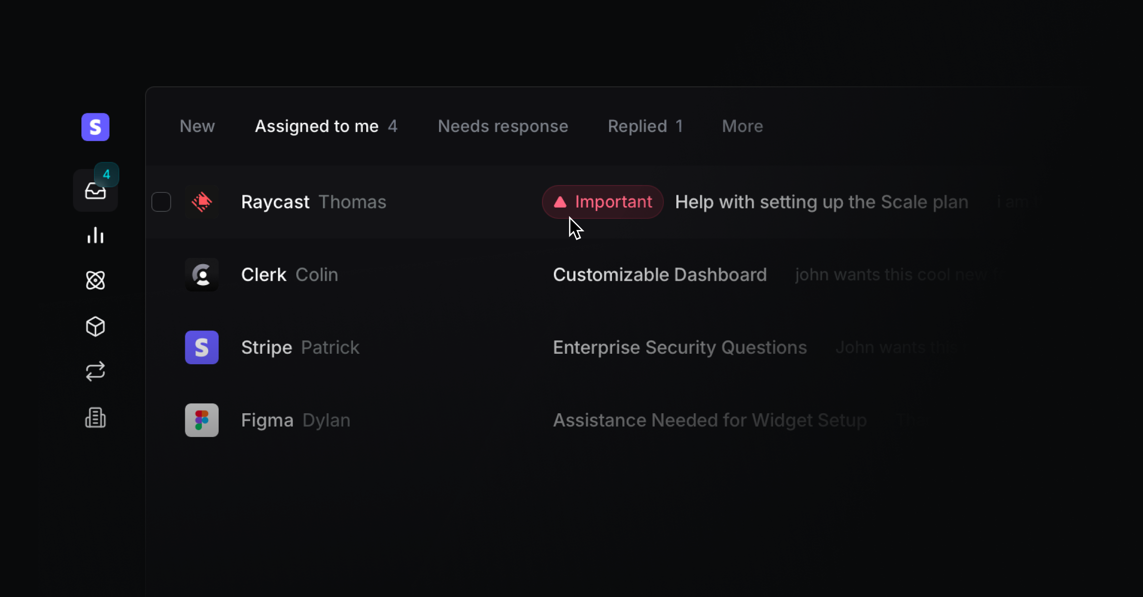Click the purple S workspace logo

click(95, 127)
